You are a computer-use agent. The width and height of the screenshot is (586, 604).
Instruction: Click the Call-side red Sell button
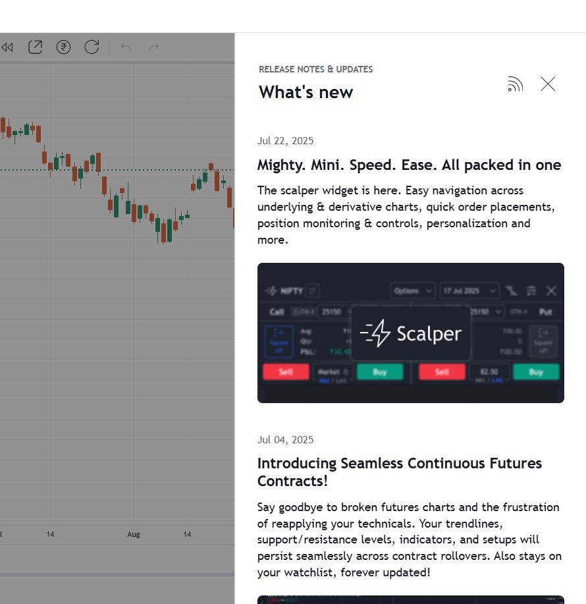[286, 372]
